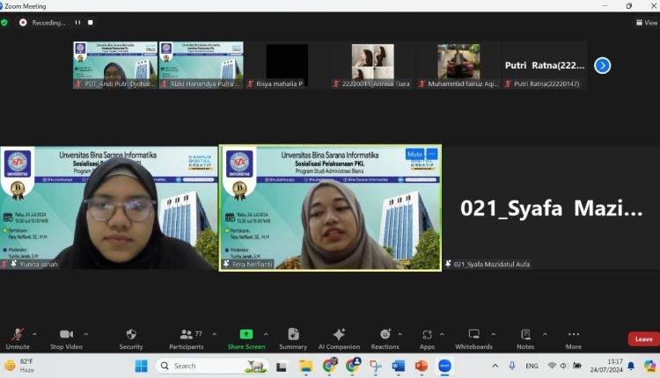Image resolution: width=660 pixels, height=378 pixels.
Task: Open Wi-Fi network settings in tray
Action: coord(552,366)
